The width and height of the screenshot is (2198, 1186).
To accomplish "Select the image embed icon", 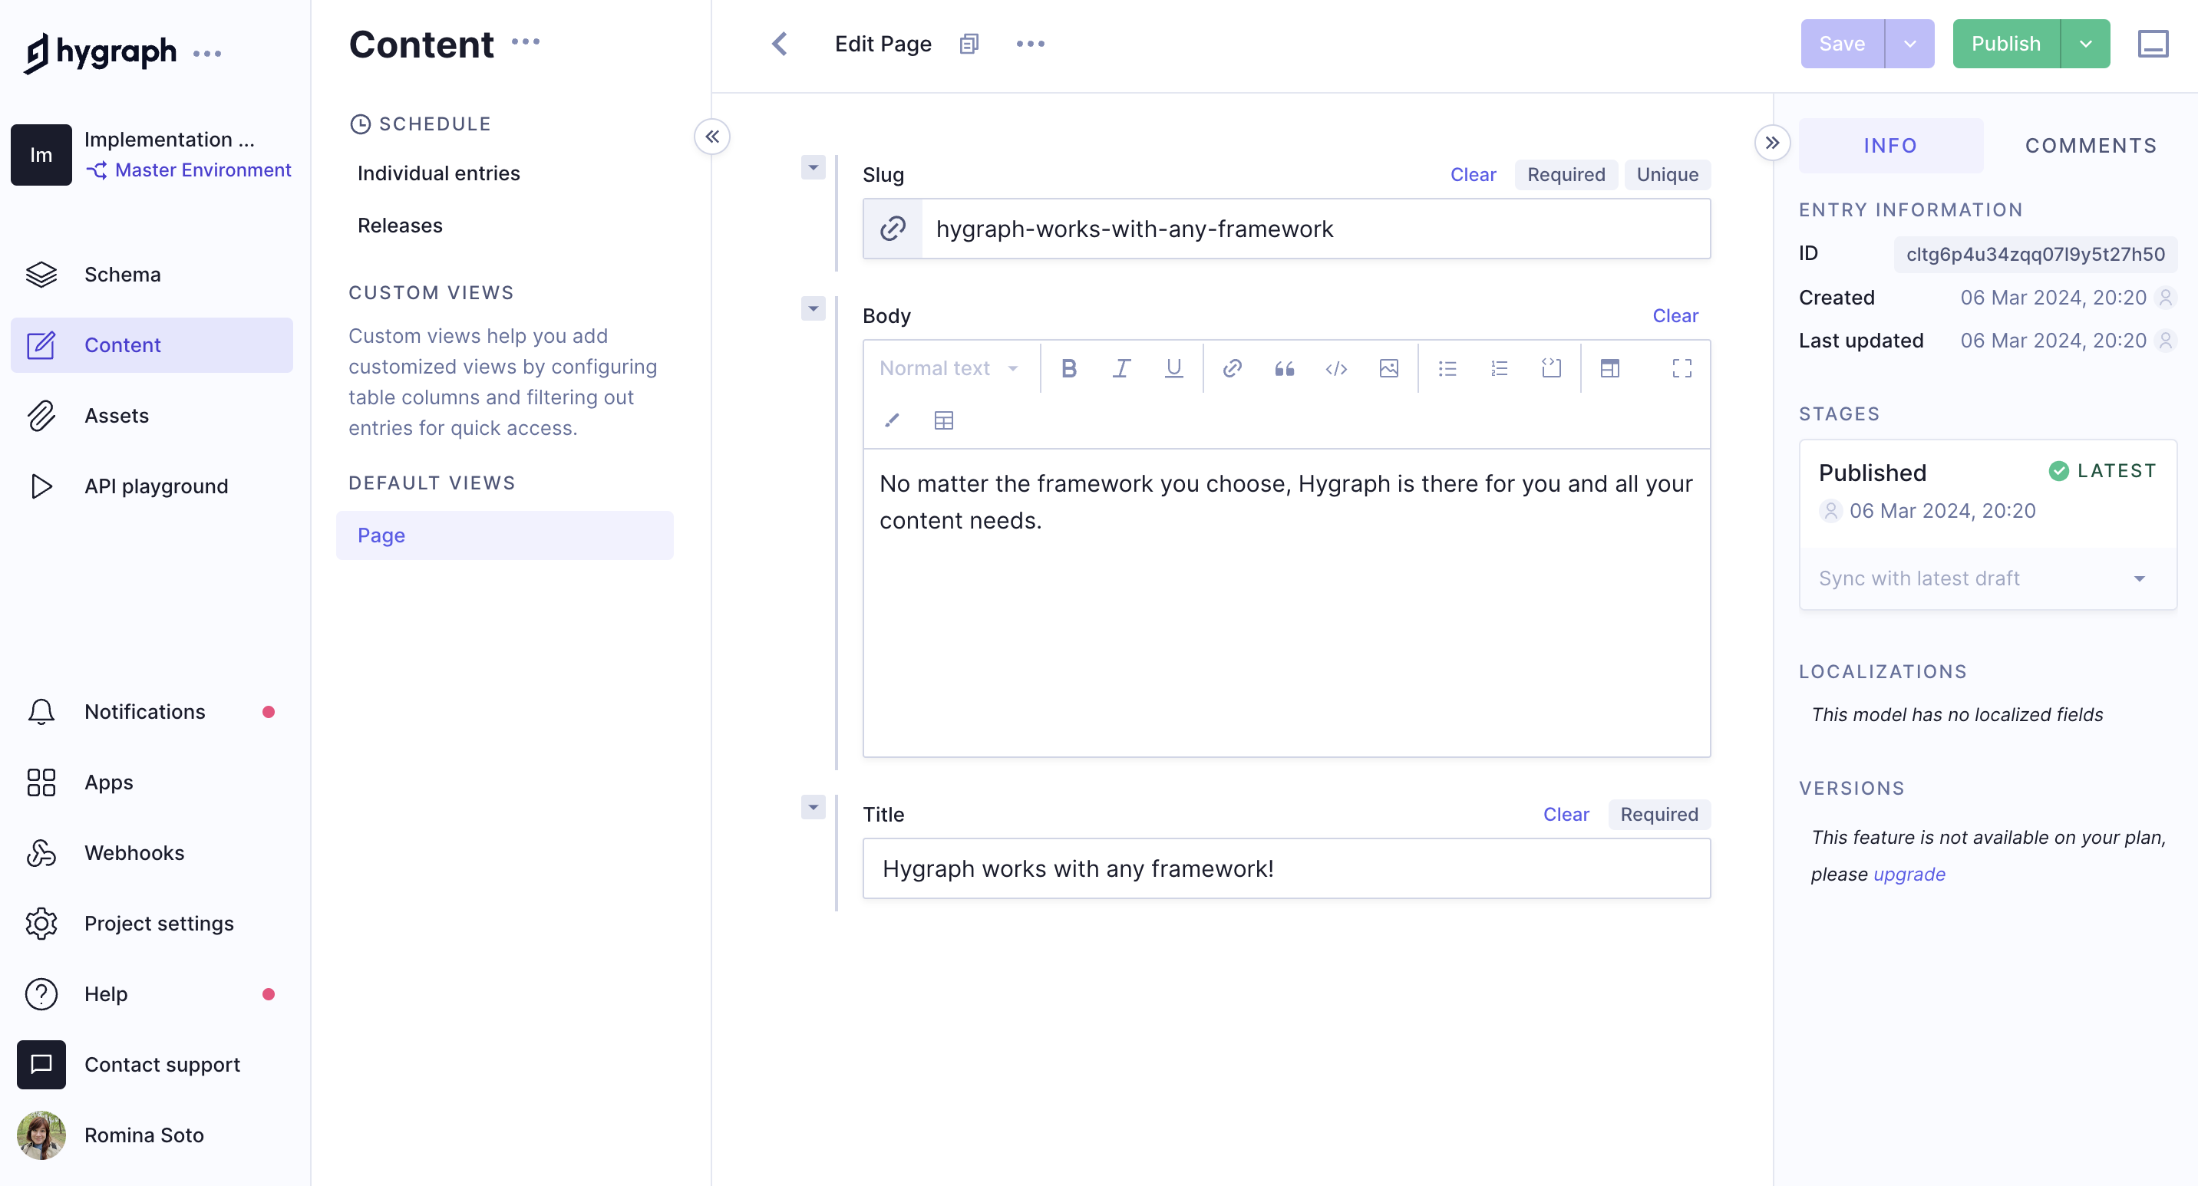I will pos(1389,368).
